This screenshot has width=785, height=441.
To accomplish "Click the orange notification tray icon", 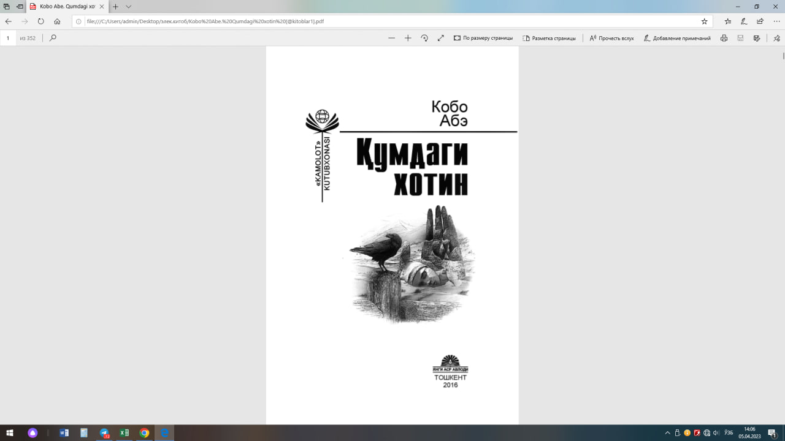I will pos(687,433).
